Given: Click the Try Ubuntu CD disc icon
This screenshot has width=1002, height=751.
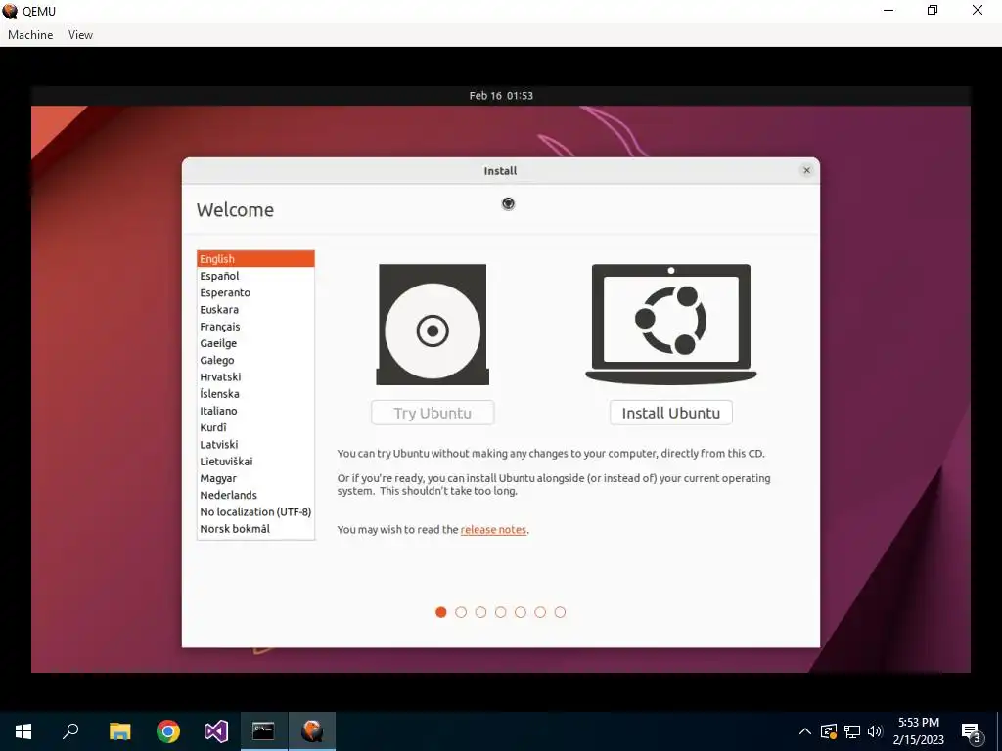Looking at the screenshot, I should point(433,325).
